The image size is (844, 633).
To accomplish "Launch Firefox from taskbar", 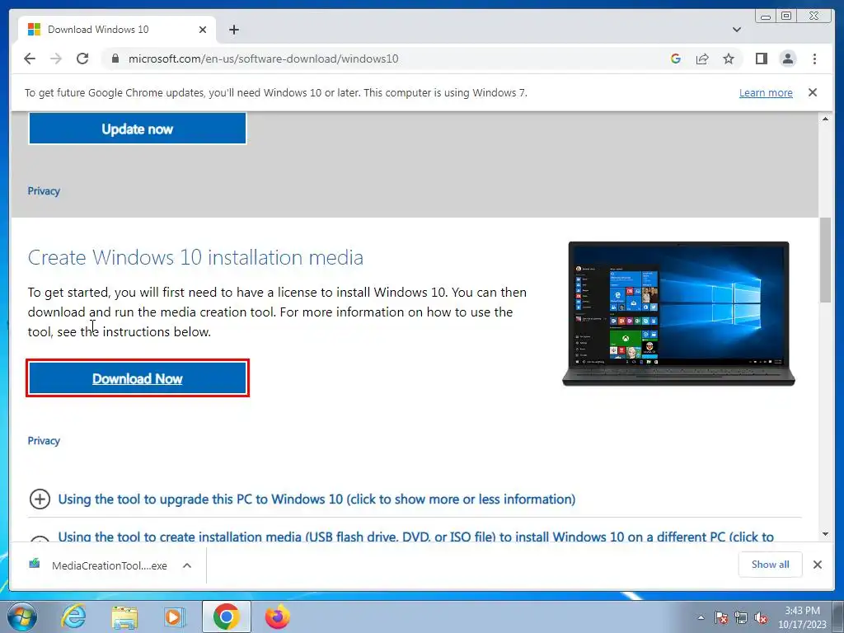I will [278, 617].
